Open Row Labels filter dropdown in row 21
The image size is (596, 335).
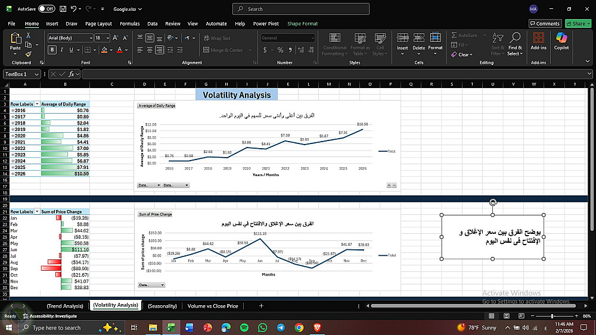(x=37, y=212)
